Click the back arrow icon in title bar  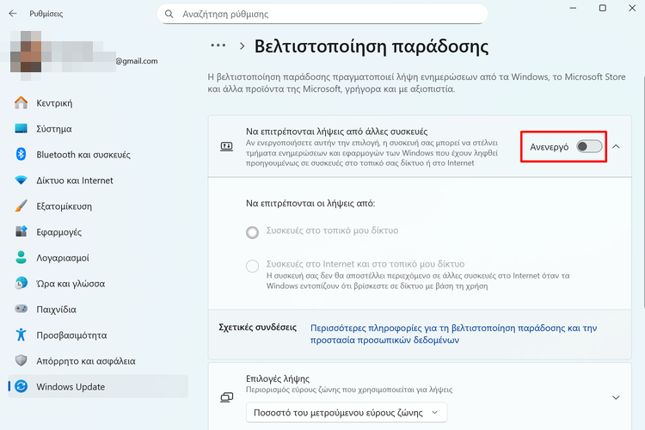[12, 14]
